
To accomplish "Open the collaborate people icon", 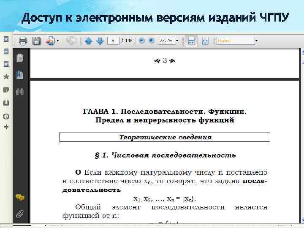I will 50,41.
